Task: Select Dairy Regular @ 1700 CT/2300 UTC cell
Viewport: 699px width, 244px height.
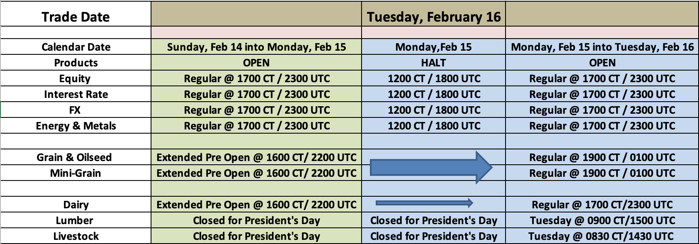Action: pos(602,205)
